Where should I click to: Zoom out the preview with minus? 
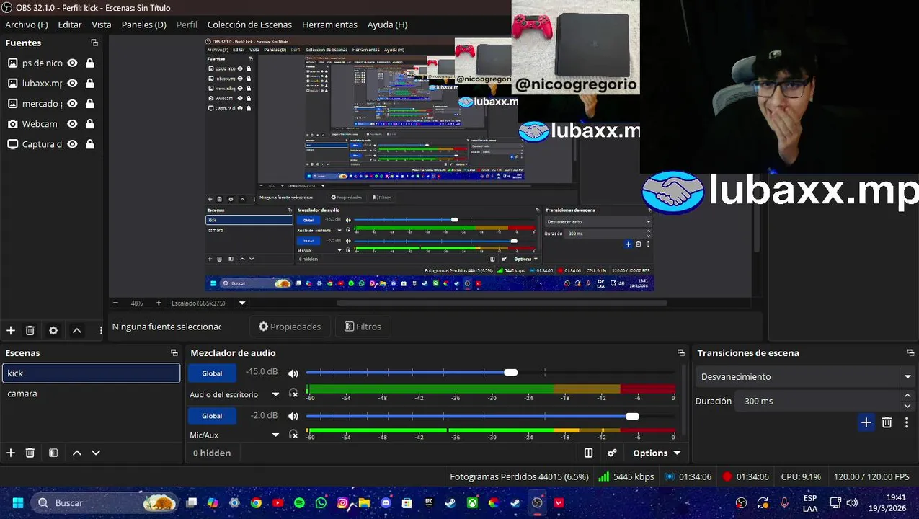click(115, 303)
